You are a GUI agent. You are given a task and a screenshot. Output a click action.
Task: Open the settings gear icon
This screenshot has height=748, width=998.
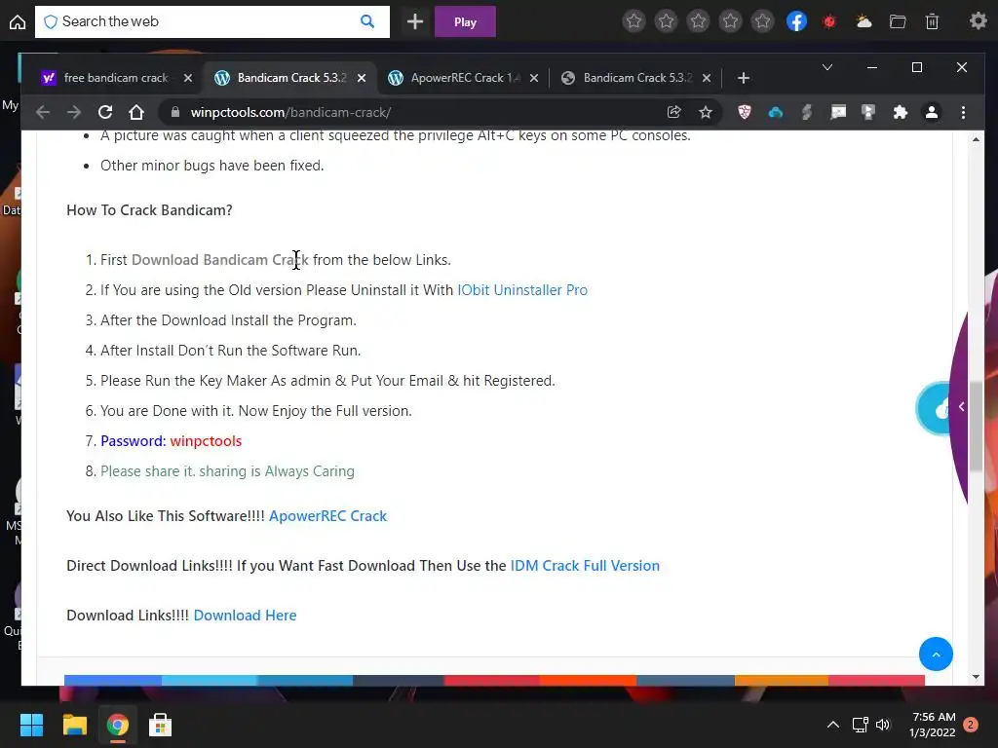[979, 21]
